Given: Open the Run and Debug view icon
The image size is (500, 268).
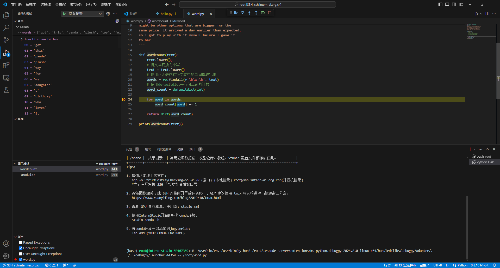Looking at the screenshot, I should point(6,53).
